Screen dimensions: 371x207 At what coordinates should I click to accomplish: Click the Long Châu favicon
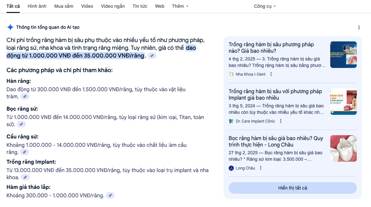231,168
